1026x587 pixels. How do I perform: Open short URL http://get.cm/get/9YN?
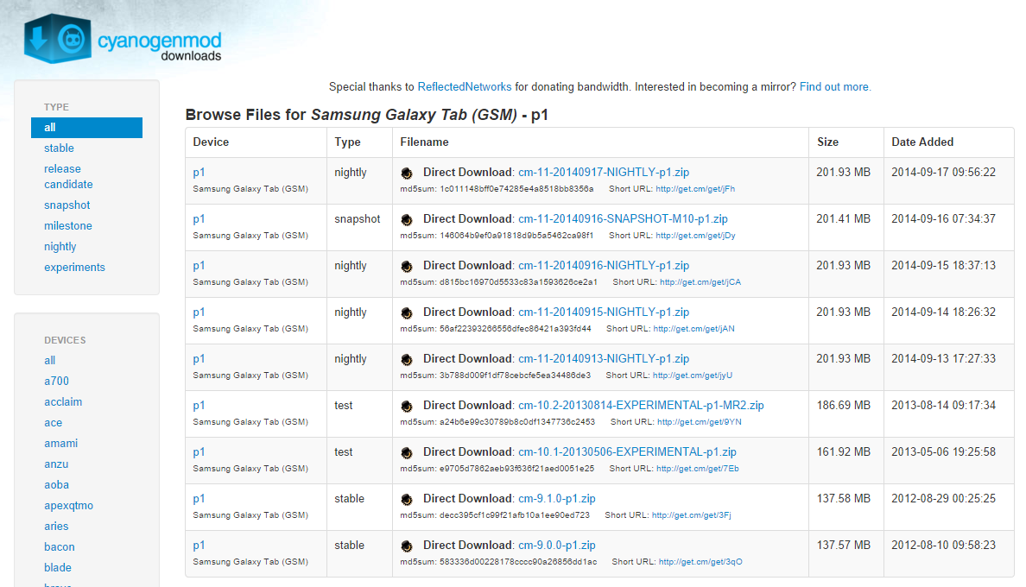click(x=700, y=422)
